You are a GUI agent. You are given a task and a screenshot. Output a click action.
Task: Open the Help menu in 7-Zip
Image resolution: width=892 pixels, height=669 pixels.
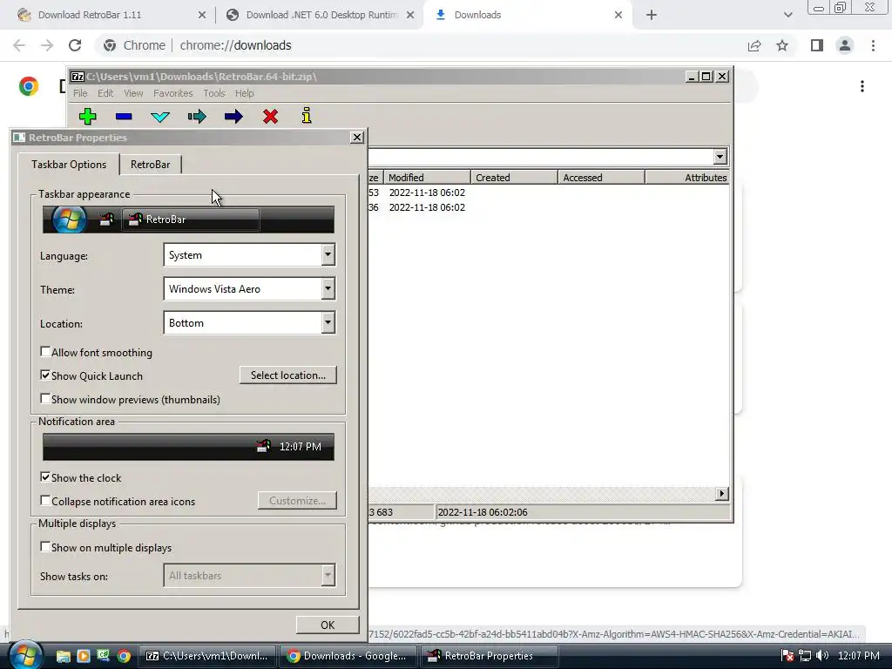(245, 93)
